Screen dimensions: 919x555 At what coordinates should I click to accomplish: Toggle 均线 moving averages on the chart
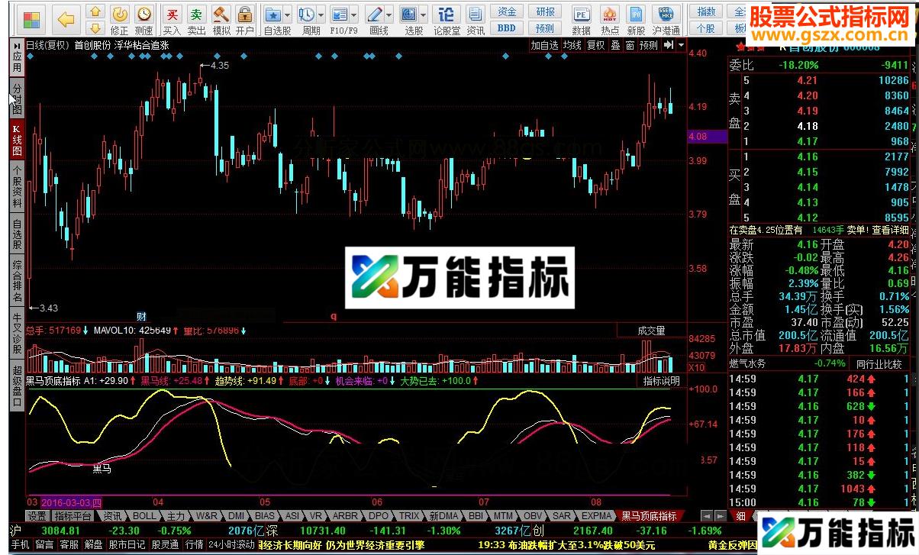click(x=572, y=45)
